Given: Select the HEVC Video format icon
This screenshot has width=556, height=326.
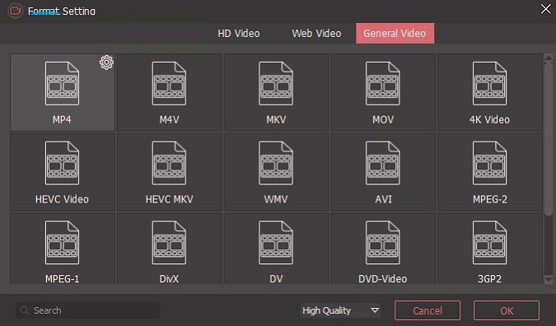Looking at the screenshot, I should 62,163.
